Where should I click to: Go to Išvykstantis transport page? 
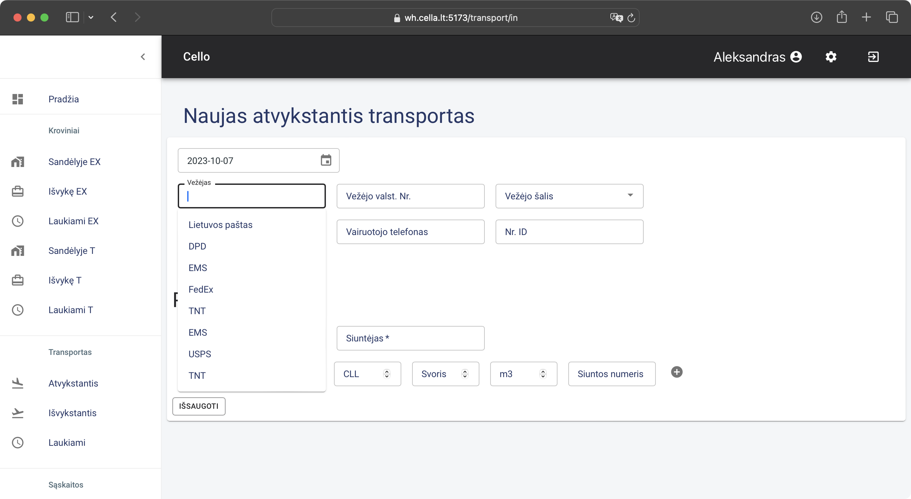click(x=72, y=413)
